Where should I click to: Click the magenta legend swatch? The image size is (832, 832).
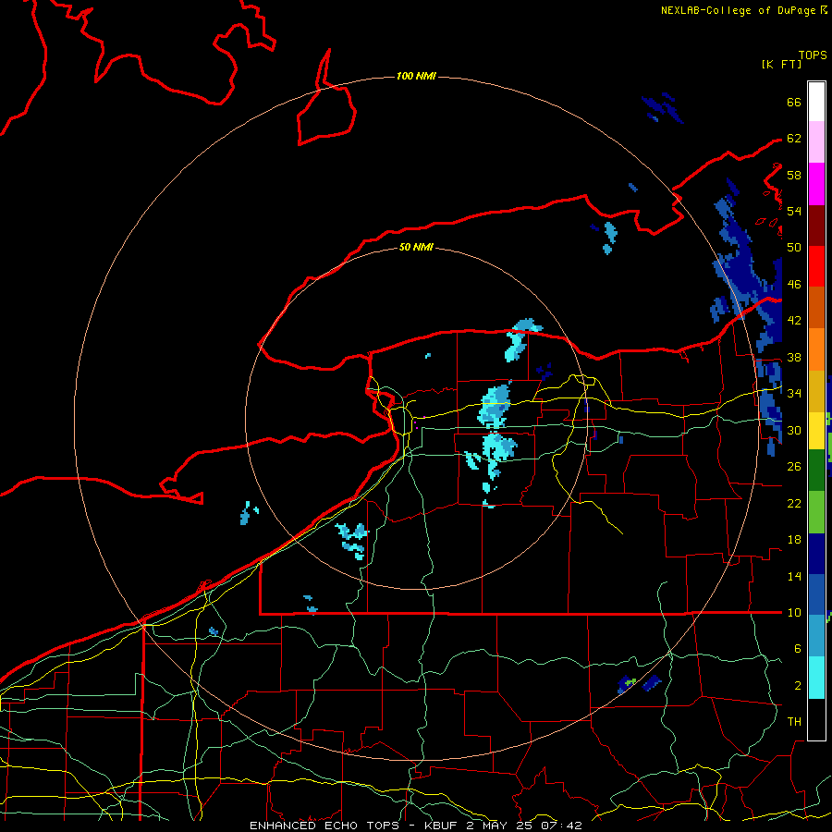816,184
